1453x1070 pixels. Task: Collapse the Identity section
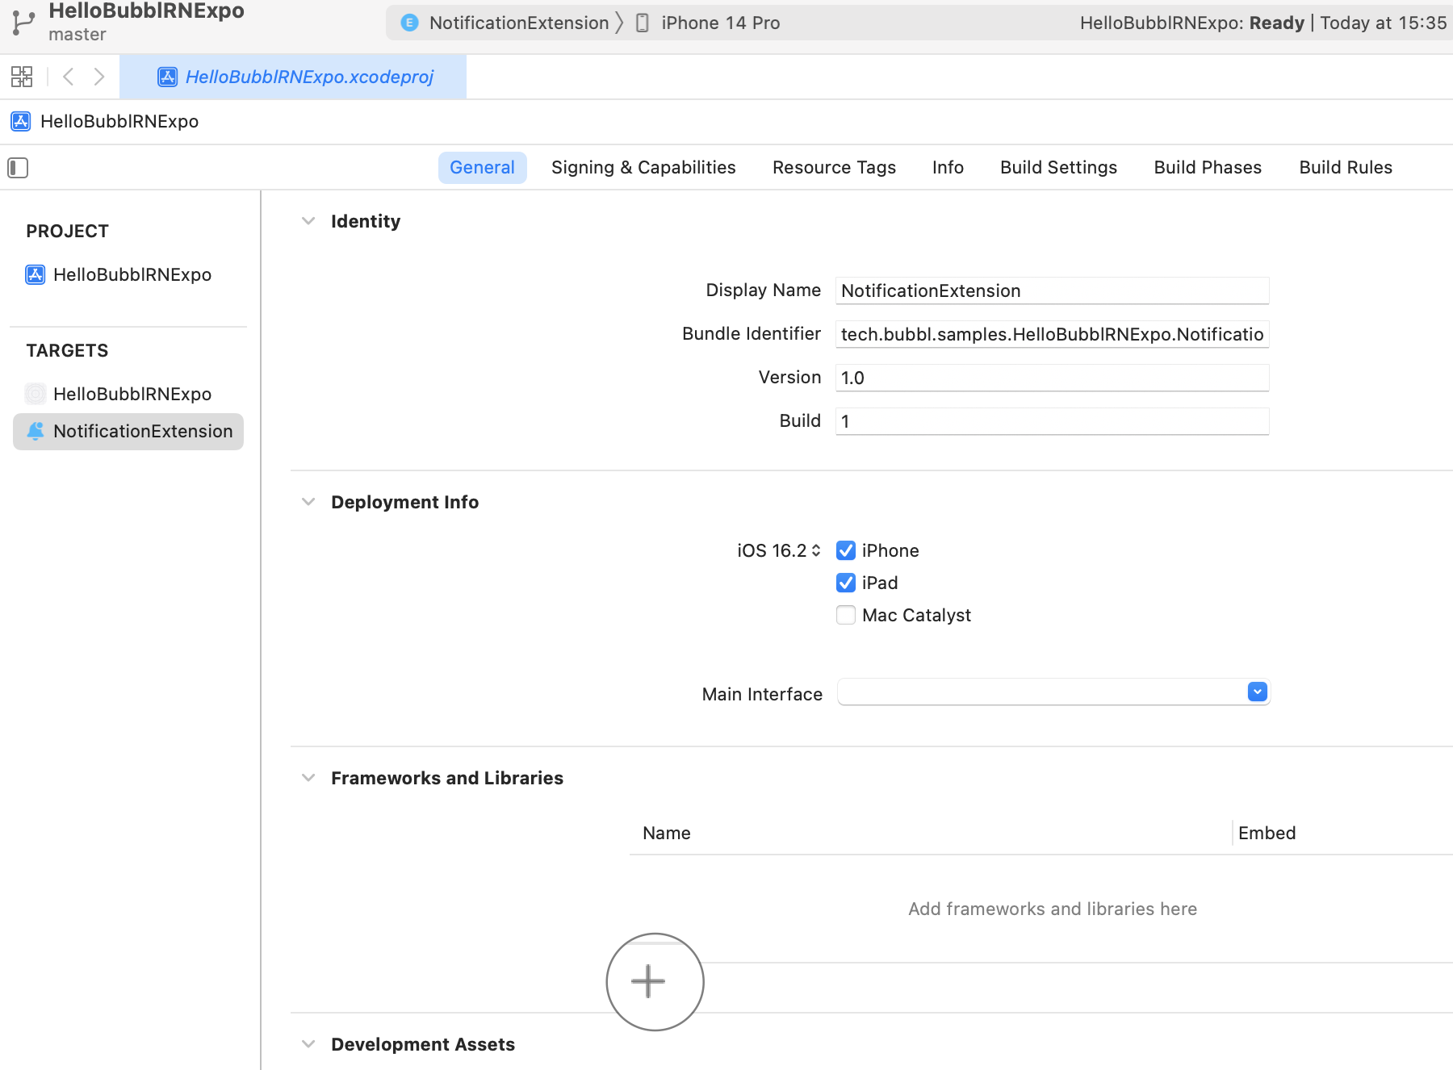308,221
